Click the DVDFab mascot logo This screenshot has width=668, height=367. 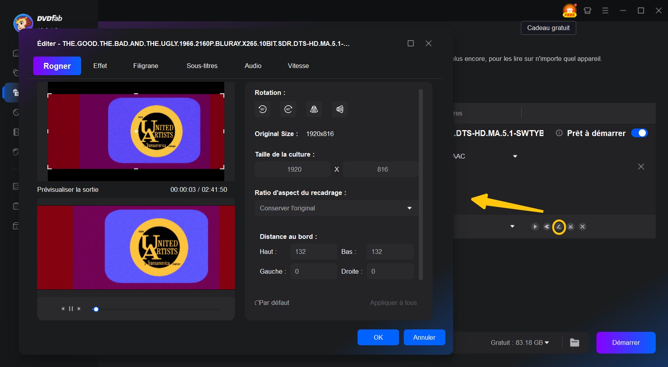pos(23,23)
